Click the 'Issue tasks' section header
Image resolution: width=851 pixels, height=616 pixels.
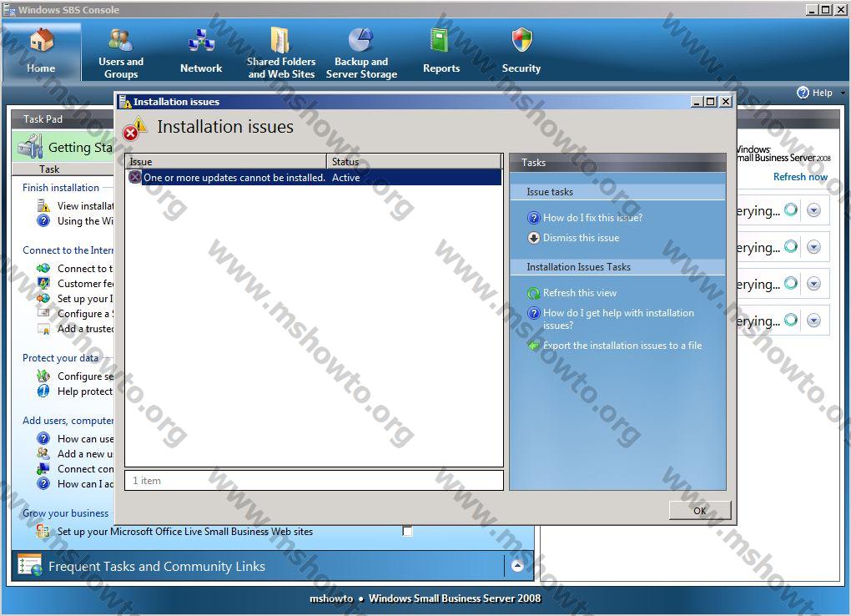[x=617, y=192]
